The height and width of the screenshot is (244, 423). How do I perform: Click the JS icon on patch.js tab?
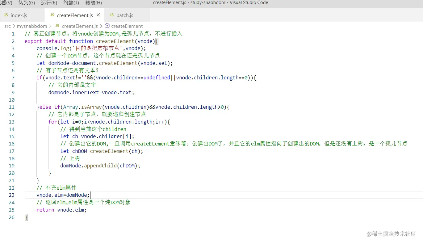[x=111, y=15]
